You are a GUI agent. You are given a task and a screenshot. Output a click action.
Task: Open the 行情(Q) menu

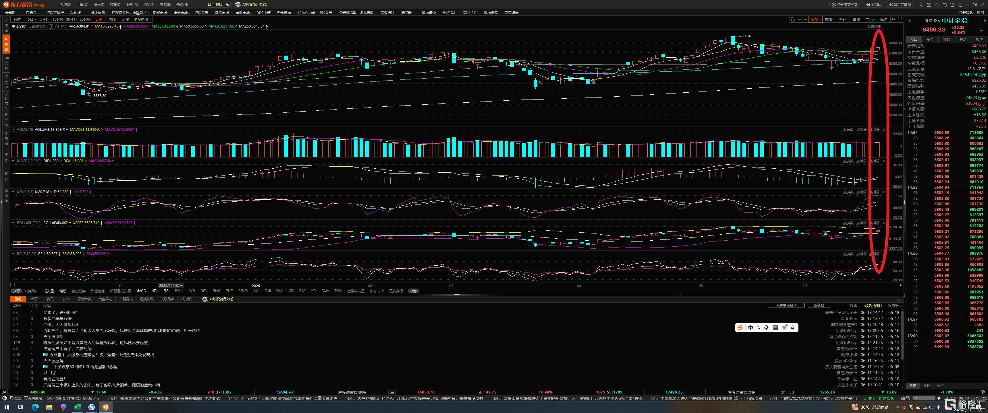coord(82,5)
